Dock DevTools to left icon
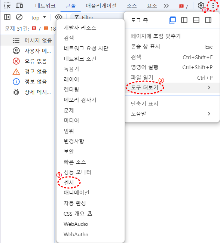The width and height of the screenshot is (220, 243). click(x=184, y=20)
